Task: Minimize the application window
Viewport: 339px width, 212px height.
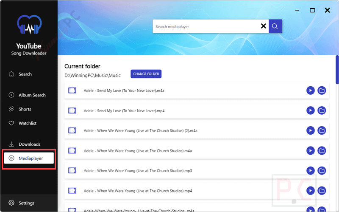Action: tap(297, 10)
